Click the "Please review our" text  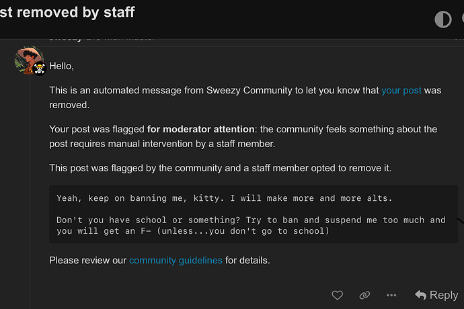(x=87, y=260)
